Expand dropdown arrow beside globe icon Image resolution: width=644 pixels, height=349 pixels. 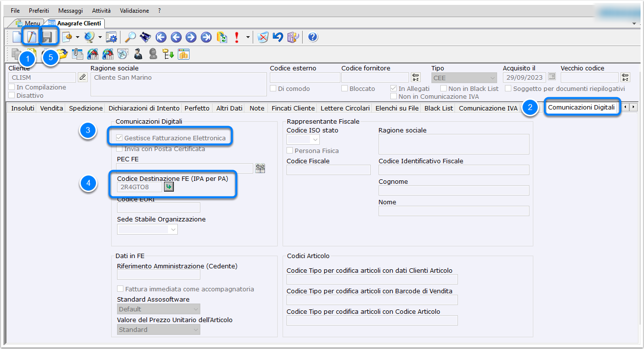point(100,37)
